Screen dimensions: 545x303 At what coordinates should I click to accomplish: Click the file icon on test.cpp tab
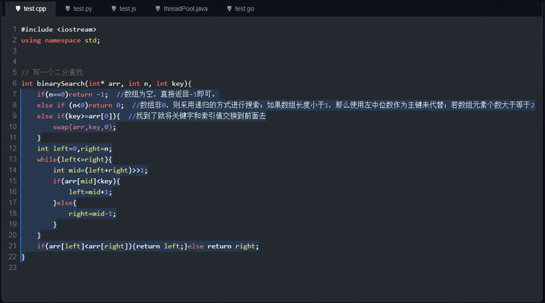[17, 9]
